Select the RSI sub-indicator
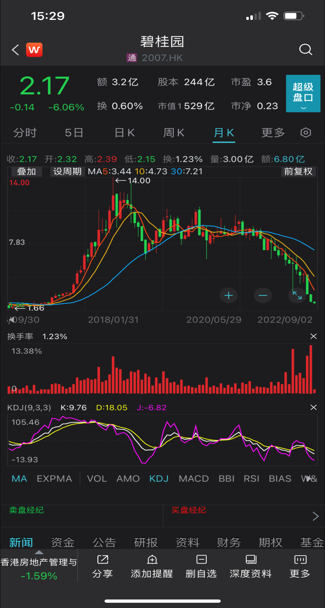This screenshot has width=325, height=608. click(251, 479)
